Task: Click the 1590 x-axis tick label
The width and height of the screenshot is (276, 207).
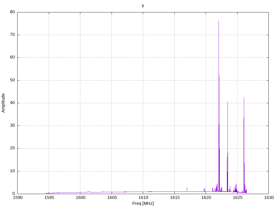Action: point(18,198)
